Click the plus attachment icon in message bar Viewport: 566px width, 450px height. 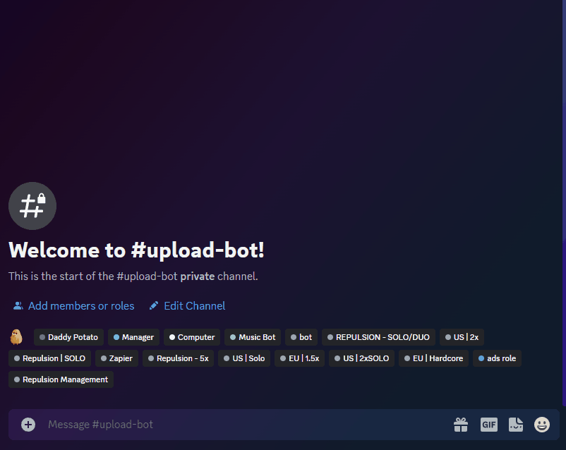click(28, 424)
